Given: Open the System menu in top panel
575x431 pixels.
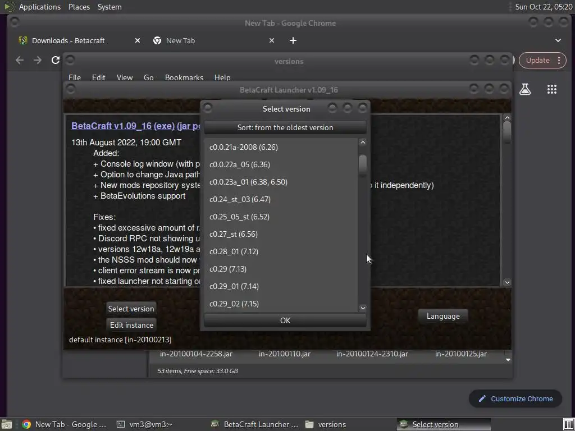Looking at the screenshot, I should (x=109, y=7).
